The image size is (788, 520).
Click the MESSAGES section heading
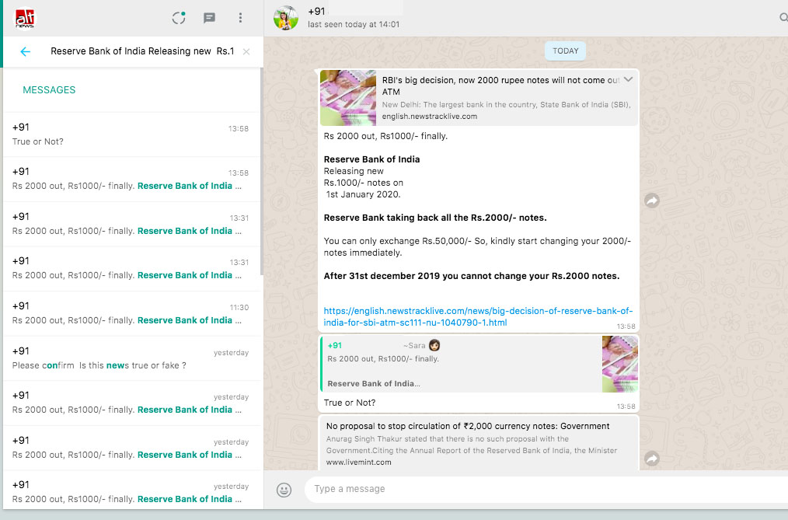49,90
